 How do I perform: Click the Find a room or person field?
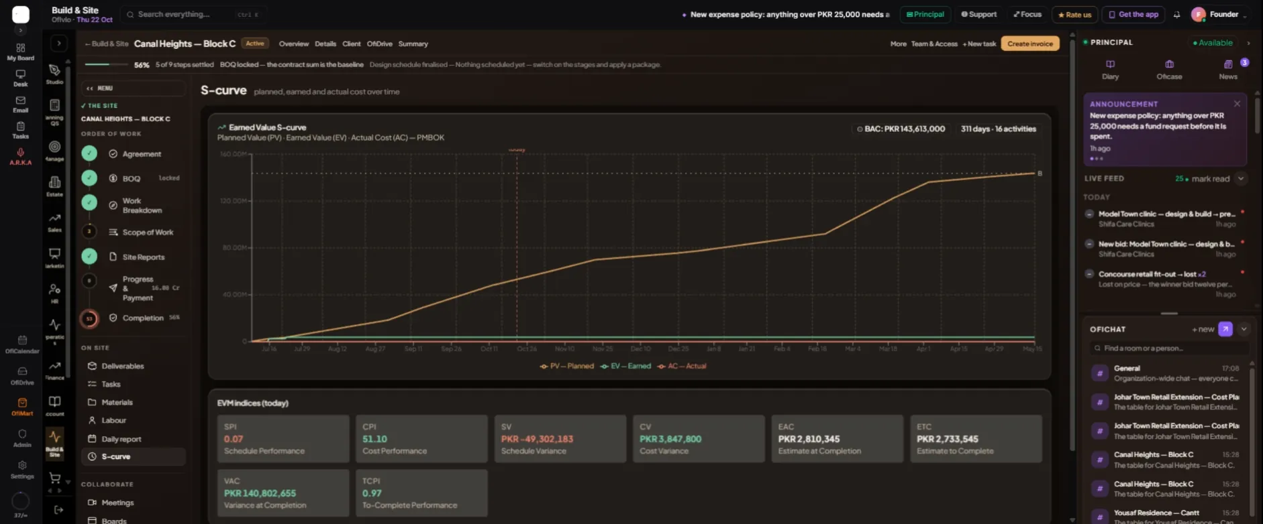1169,348
